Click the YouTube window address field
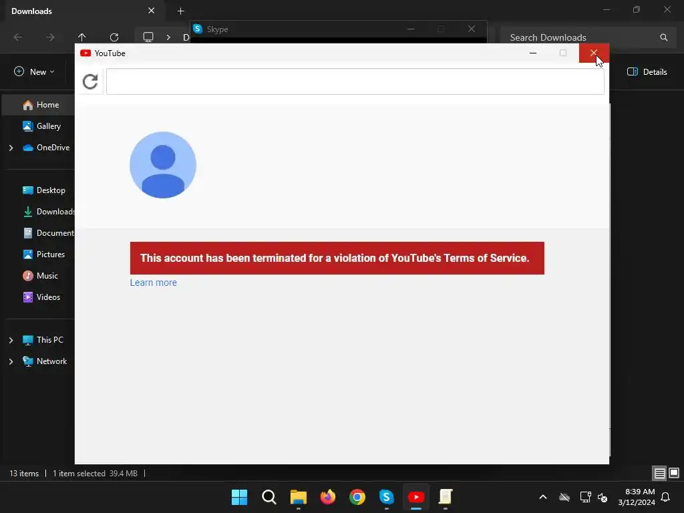This screenshot has width=684, height=513. coord(355,81)
